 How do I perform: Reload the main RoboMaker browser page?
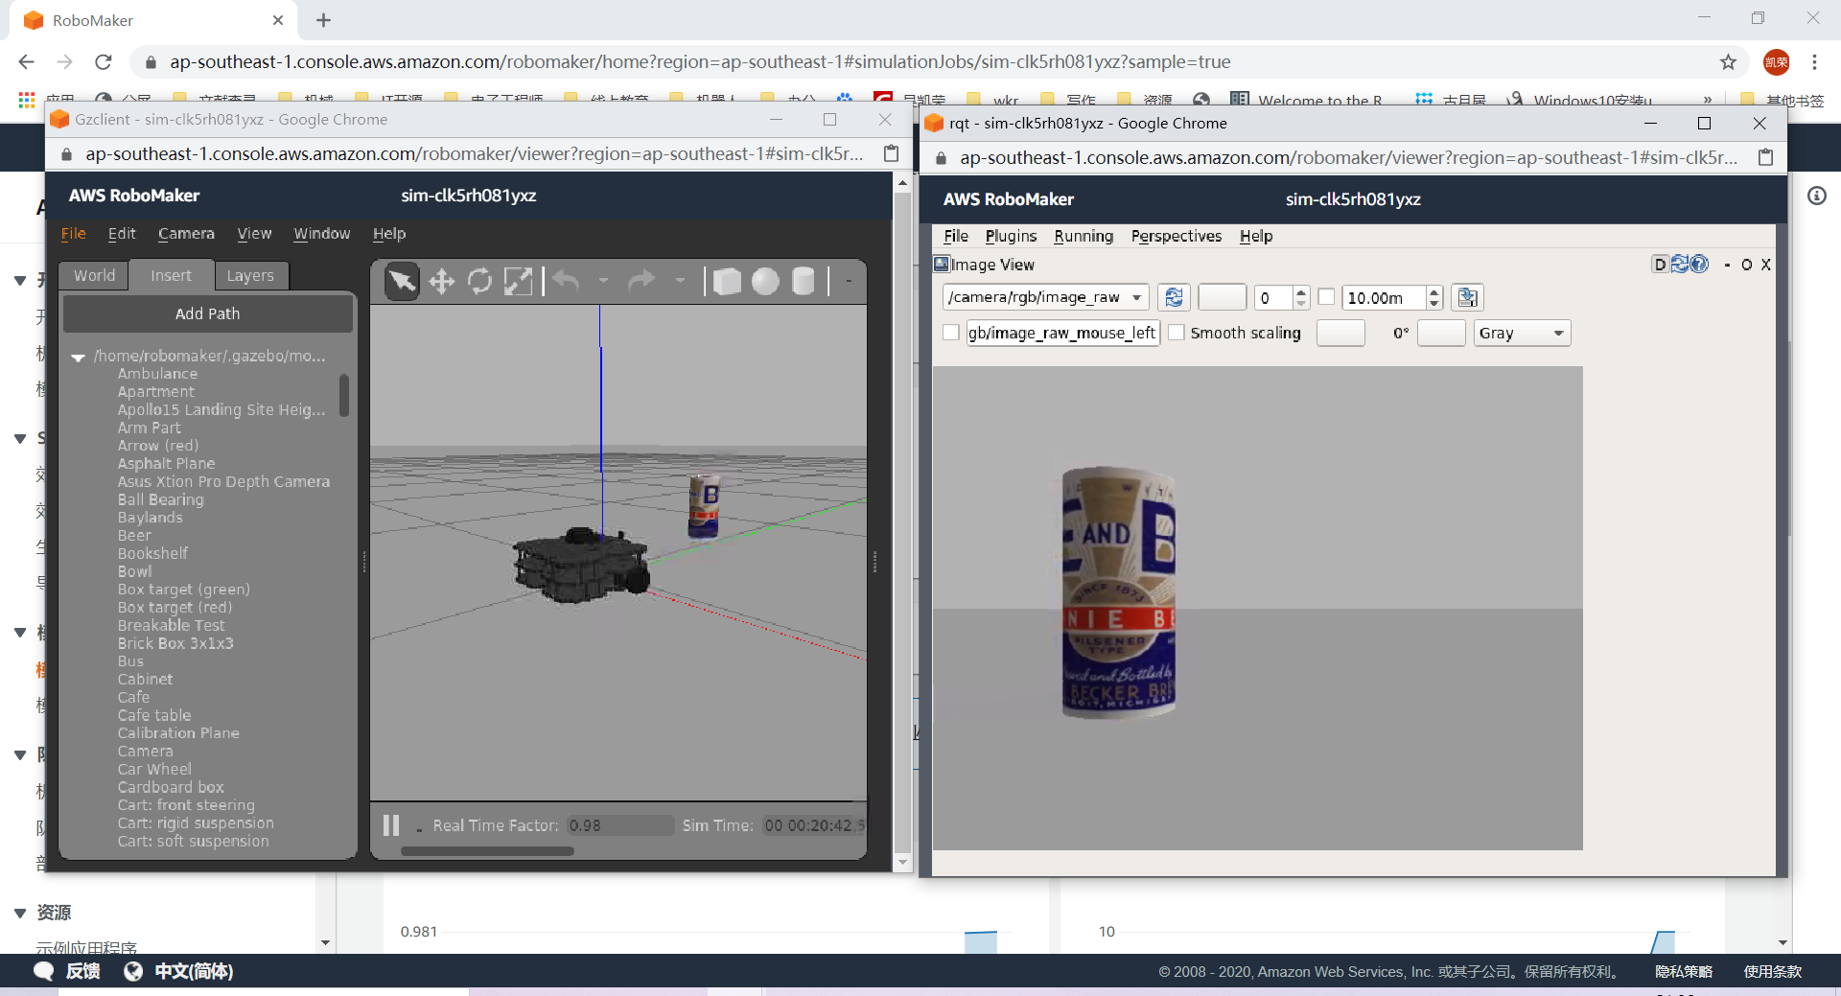104,62
